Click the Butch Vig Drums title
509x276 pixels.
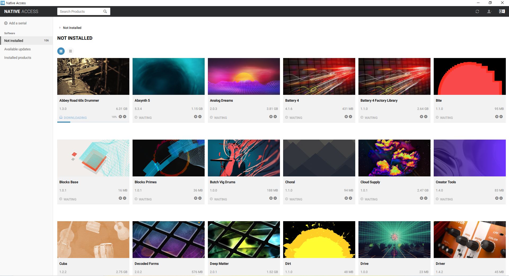click(223, 182)
